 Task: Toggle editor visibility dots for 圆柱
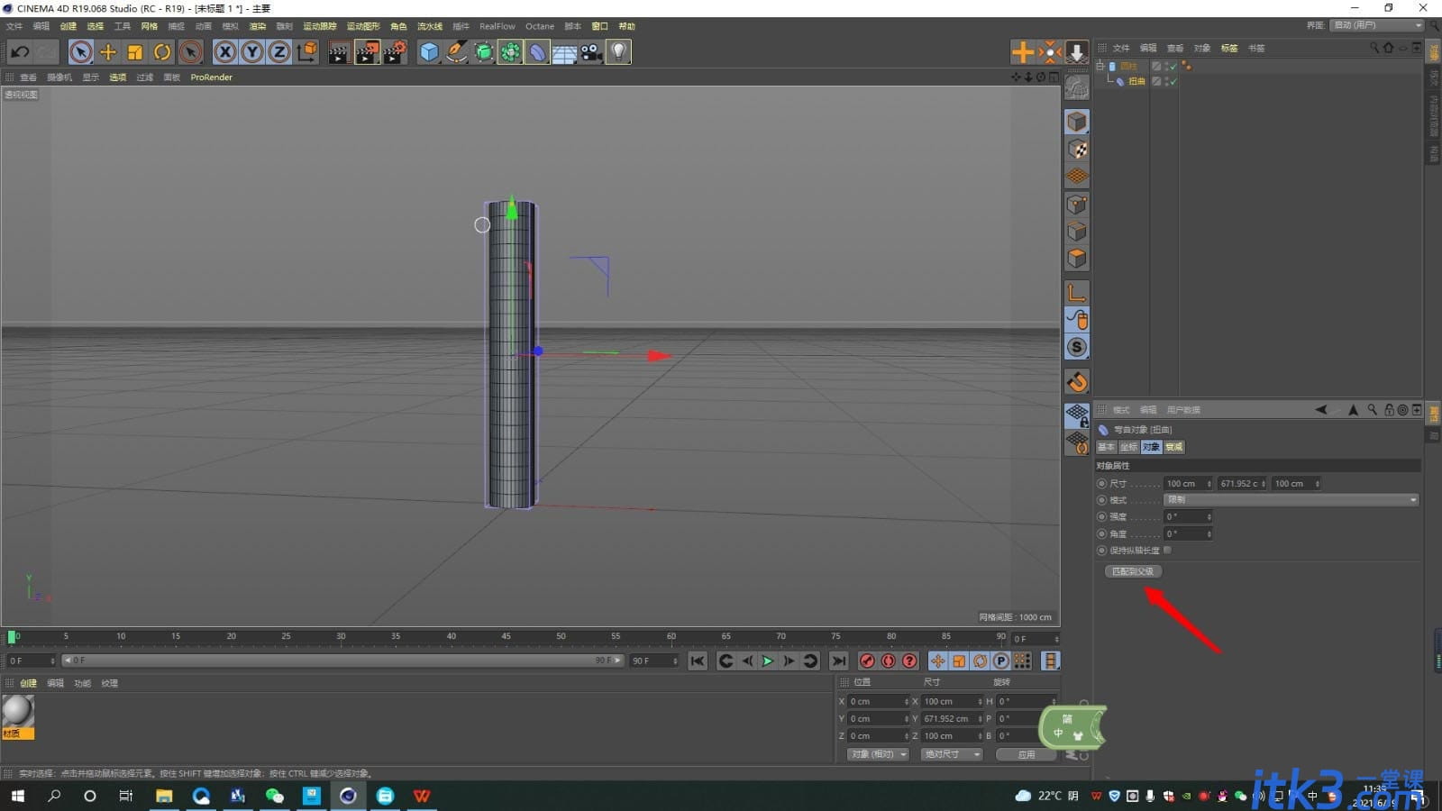coord(1166,66)
